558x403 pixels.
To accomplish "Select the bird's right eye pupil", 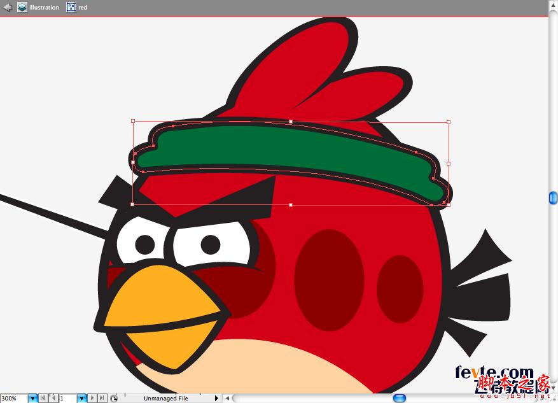I will coord(211,244).
